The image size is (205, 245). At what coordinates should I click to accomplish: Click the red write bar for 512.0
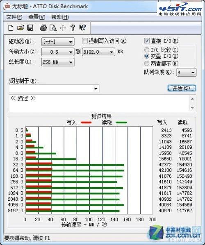39,186
